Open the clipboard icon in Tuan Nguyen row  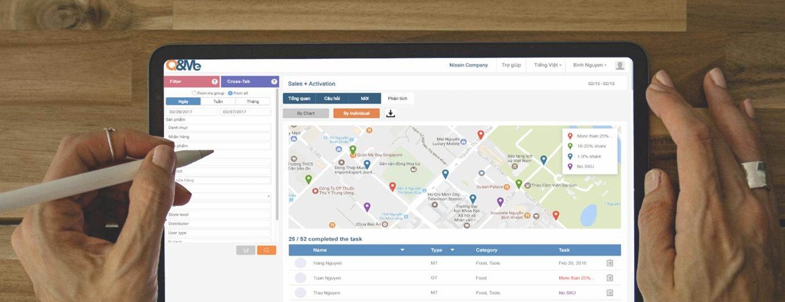609,278
